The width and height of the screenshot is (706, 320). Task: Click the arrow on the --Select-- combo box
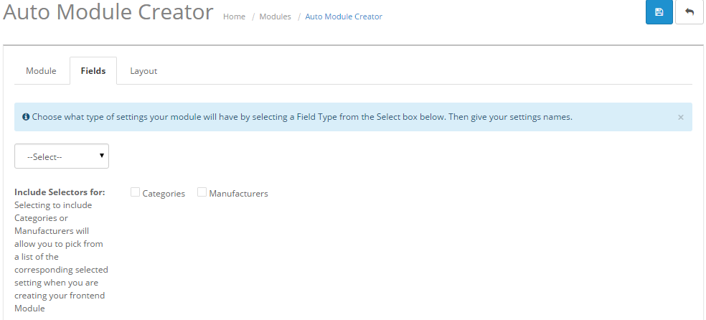(102, 155)
